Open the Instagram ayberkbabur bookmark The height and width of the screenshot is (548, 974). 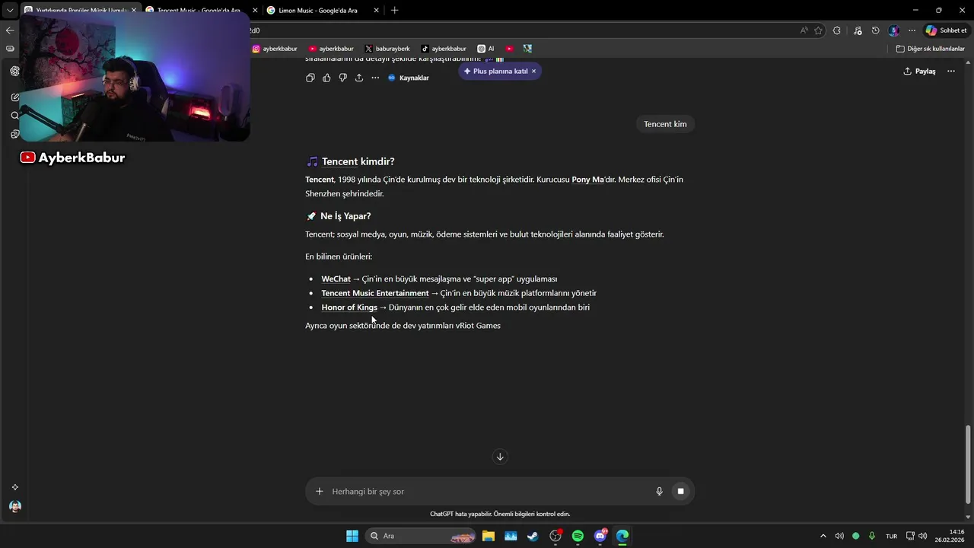click(275, 49)
